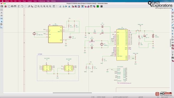Run the Electrical Rules Checker icon

(85, 6)
